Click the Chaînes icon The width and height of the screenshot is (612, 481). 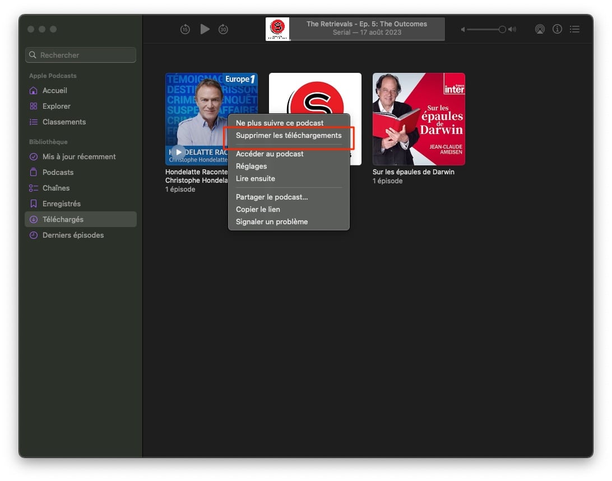[x=34, y=188]
